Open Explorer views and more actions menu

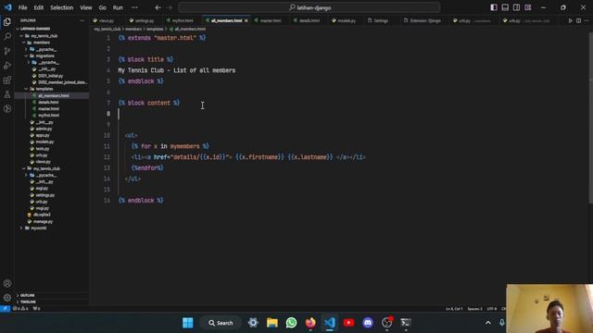(x=82, y=20)
